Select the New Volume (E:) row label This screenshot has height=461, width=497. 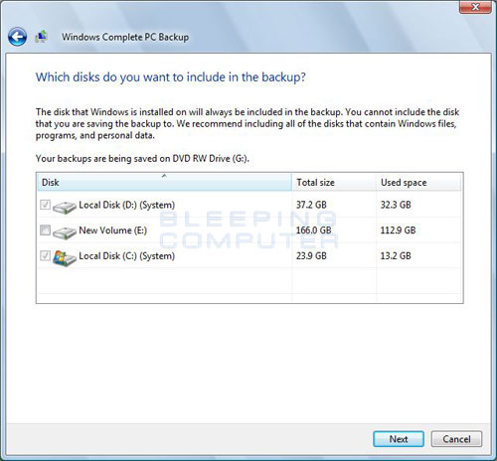(112, 230)
